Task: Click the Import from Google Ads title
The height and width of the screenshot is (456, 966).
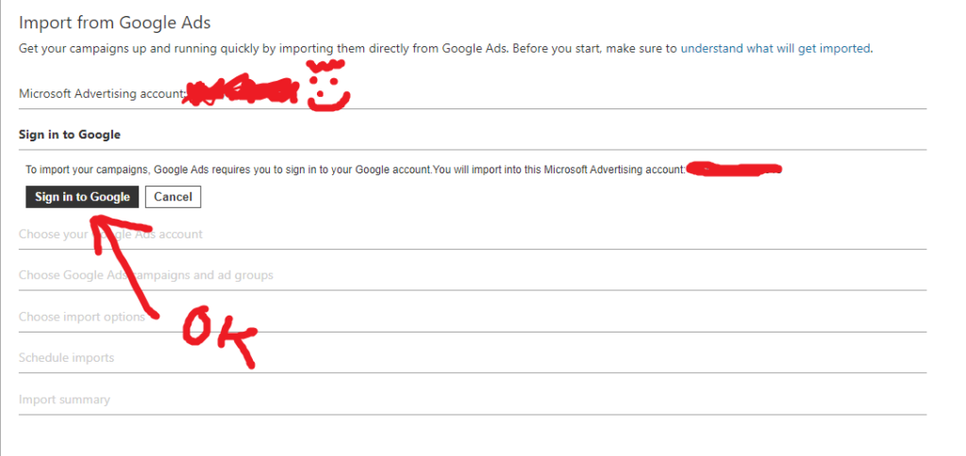Action: coord(114,23)
